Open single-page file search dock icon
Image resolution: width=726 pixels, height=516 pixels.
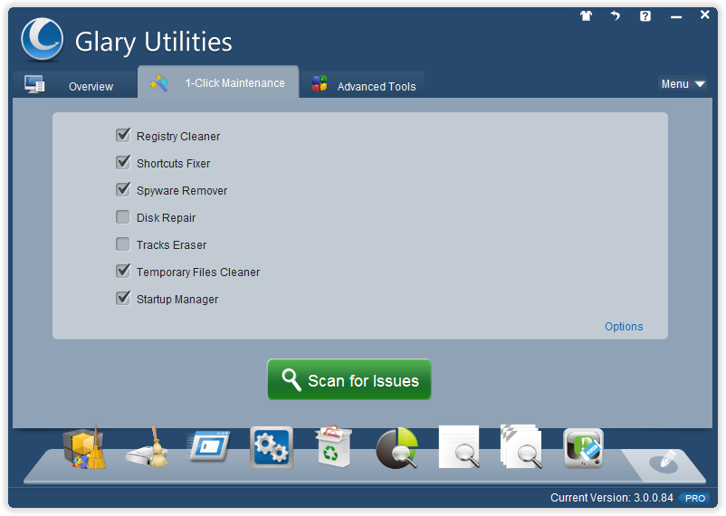pos(460,446)
